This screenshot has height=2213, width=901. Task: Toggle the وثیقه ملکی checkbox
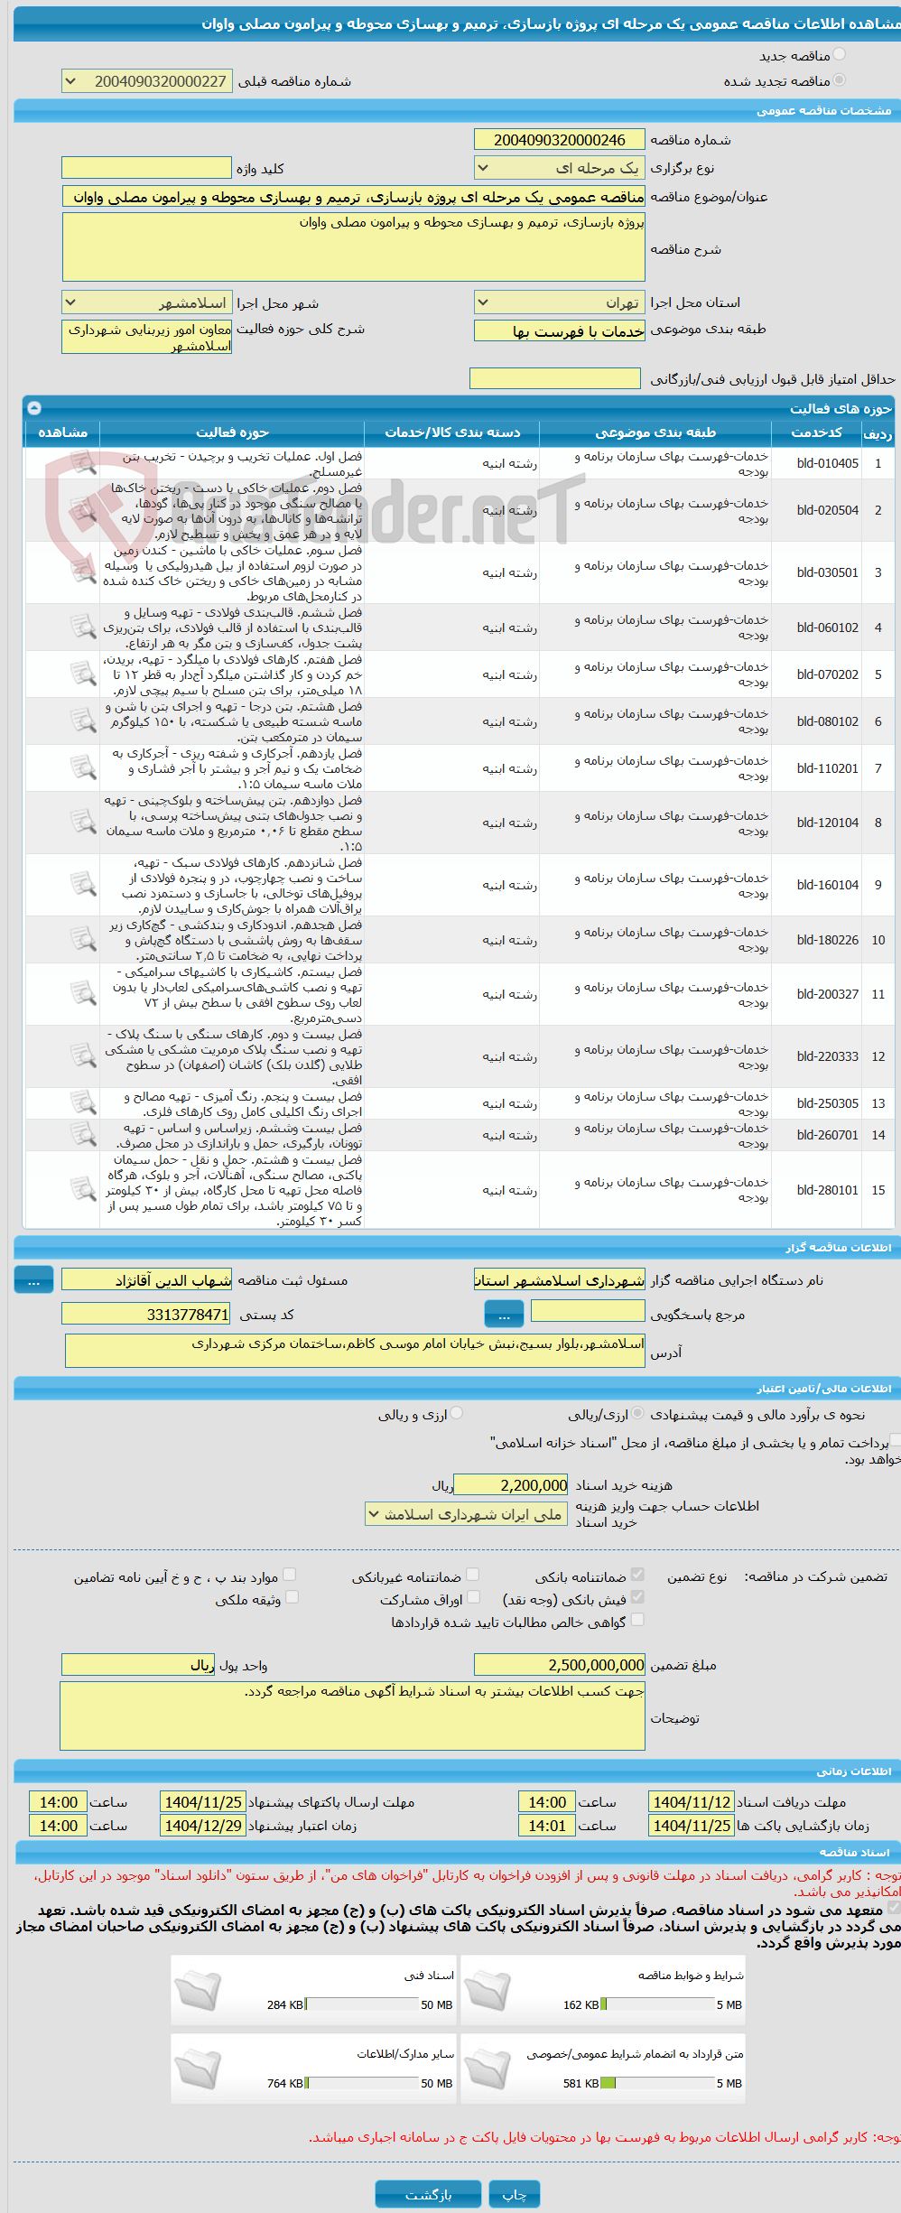(x=292, y=1597)
